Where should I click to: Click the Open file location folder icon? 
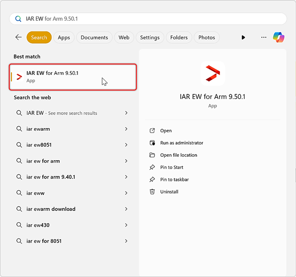click(152, 155)
